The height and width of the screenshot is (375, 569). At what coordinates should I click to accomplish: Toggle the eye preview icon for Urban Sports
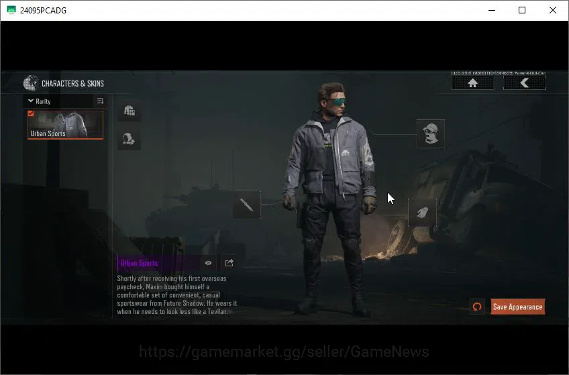click(x=208, y=263)
